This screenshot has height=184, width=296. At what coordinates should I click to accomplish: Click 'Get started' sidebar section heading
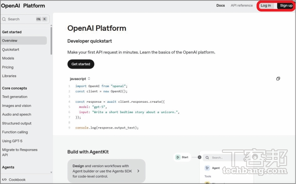pyautogui.click(x=12, y=32)
